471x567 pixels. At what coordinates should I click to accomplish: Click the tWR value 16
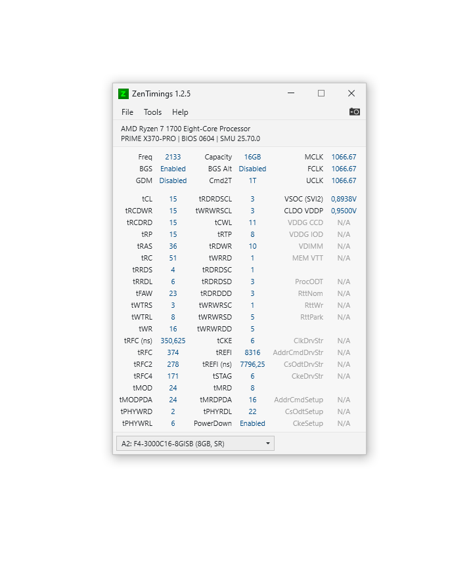(173, 329)
